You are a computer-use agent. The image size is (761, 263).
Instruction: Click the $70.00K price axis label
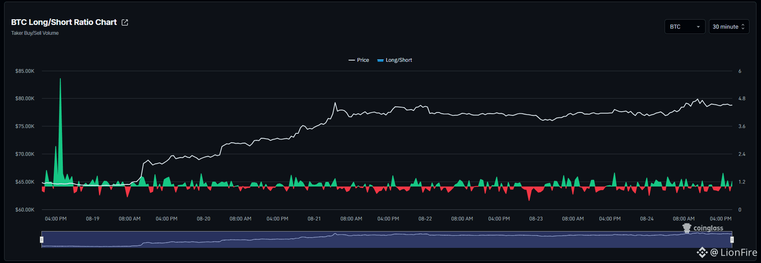coord(25,154)
